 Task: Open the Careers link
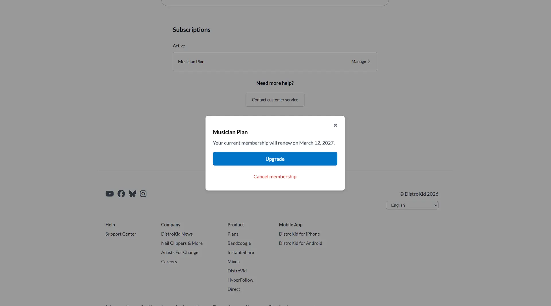[169, 261]
